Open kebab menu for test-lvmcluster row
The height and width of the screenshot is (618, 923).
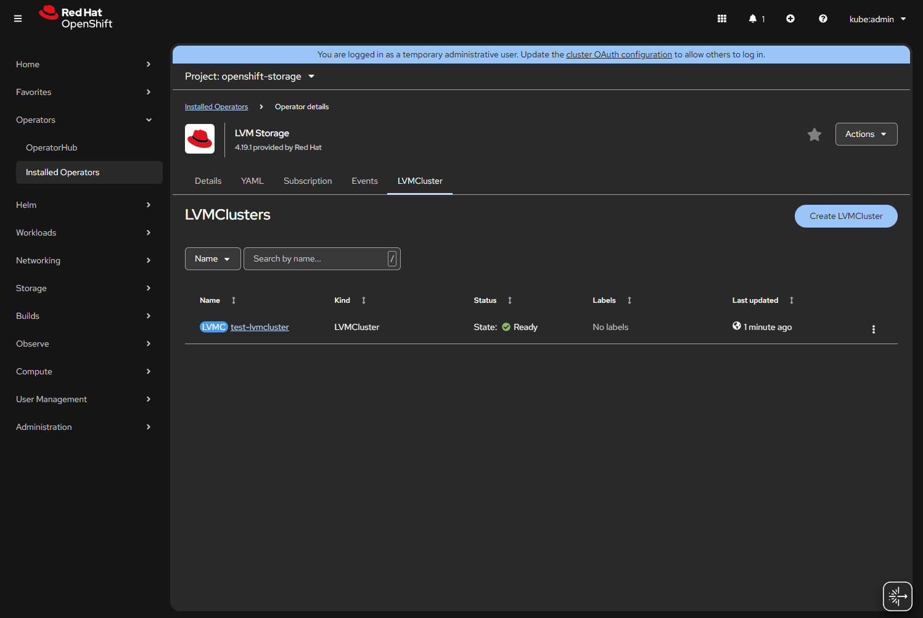(x=873, y=329)
